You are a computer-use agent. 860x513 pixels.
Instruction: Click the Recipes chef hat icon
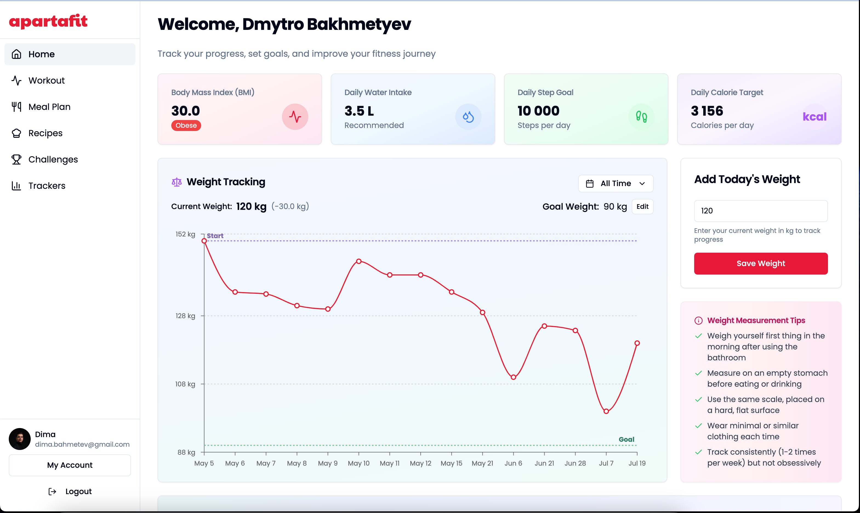point(16,133)
